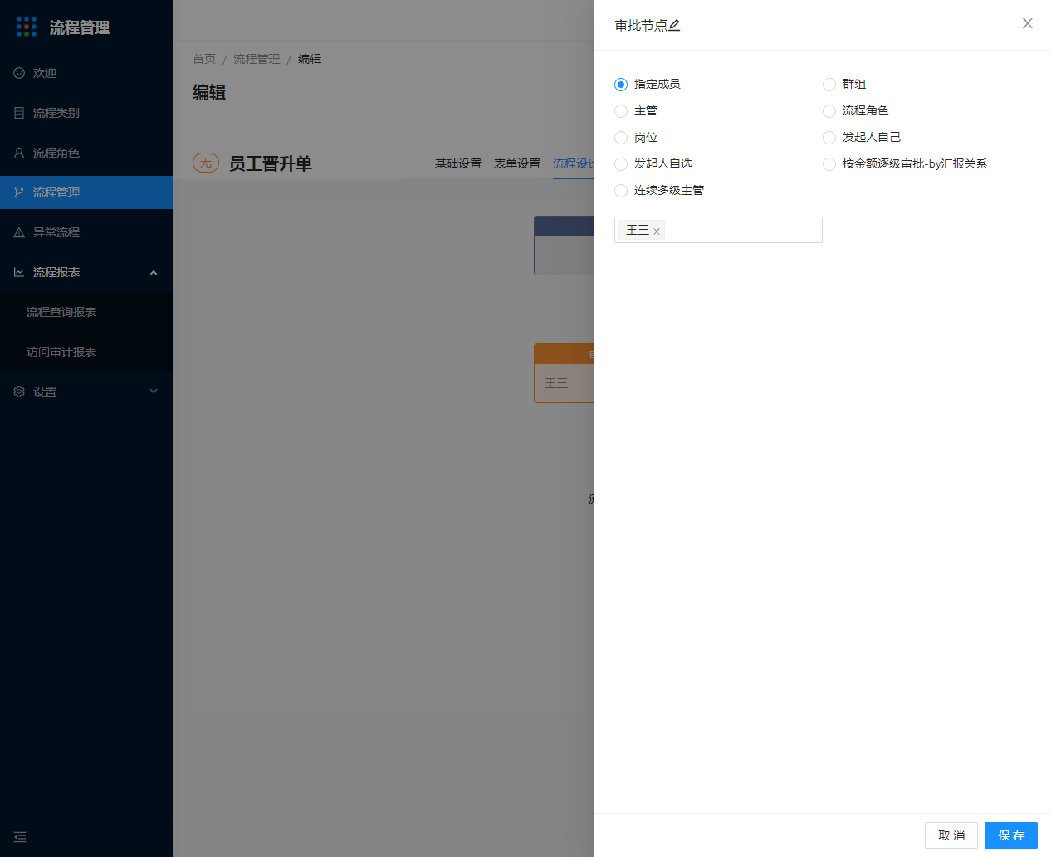Select the 发起人自选 radio option
Screen dimensions: 1051x857
621,164
